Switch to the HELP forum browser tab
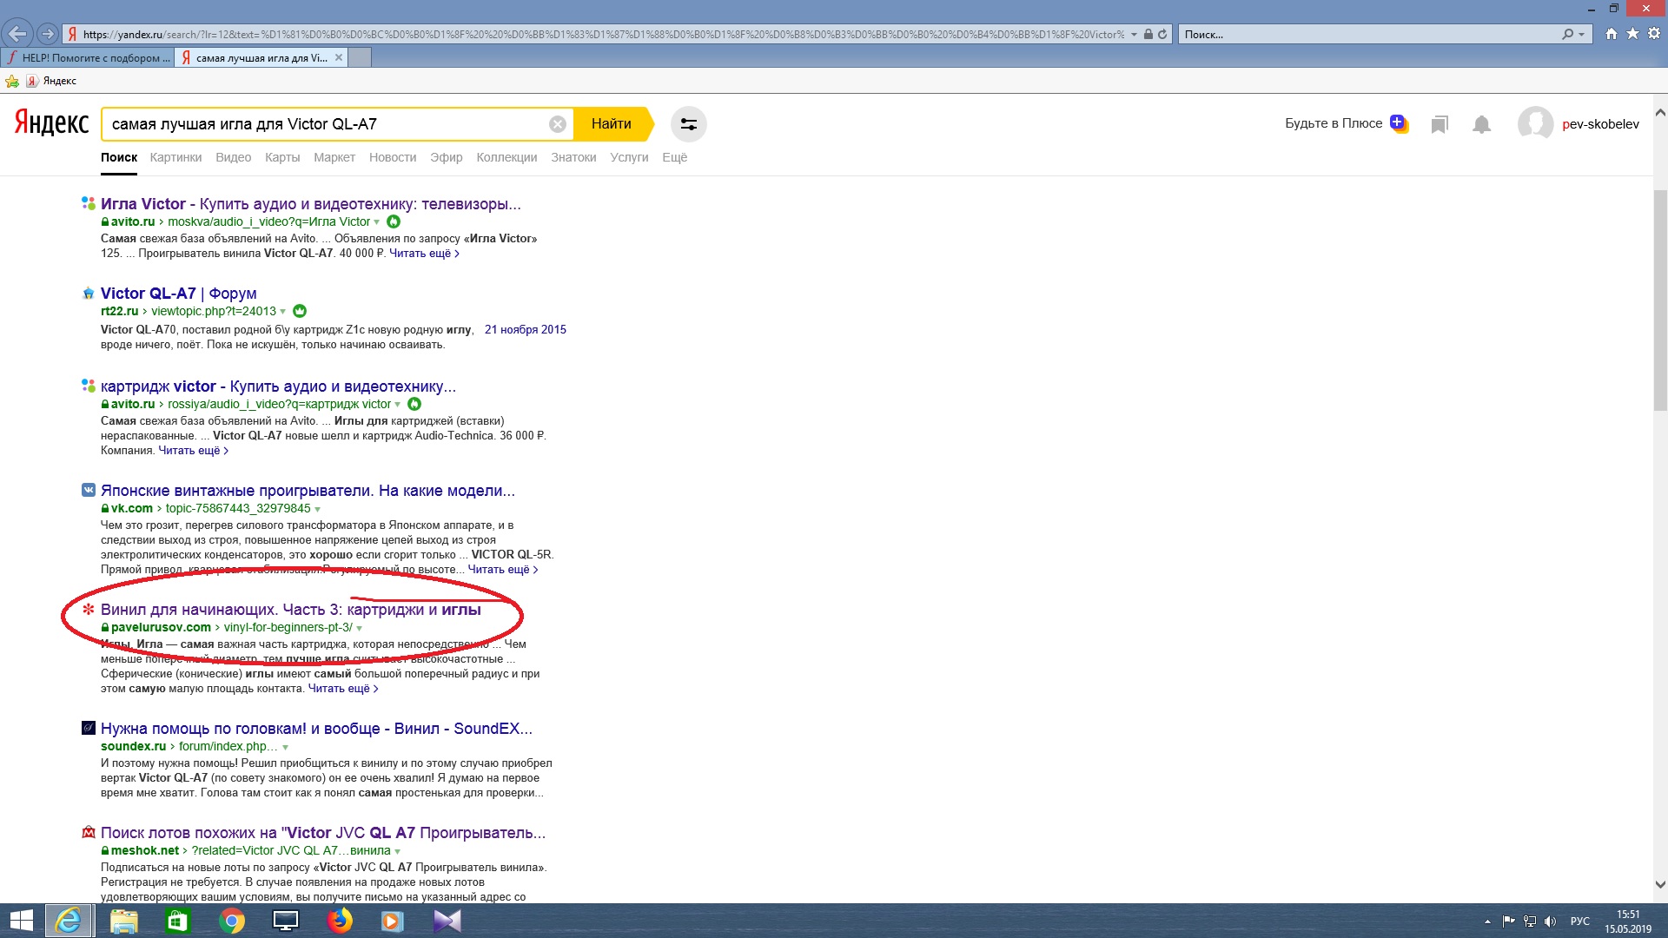The height and width of the screenshot is (938, 1668). click(x=89, y=57)
